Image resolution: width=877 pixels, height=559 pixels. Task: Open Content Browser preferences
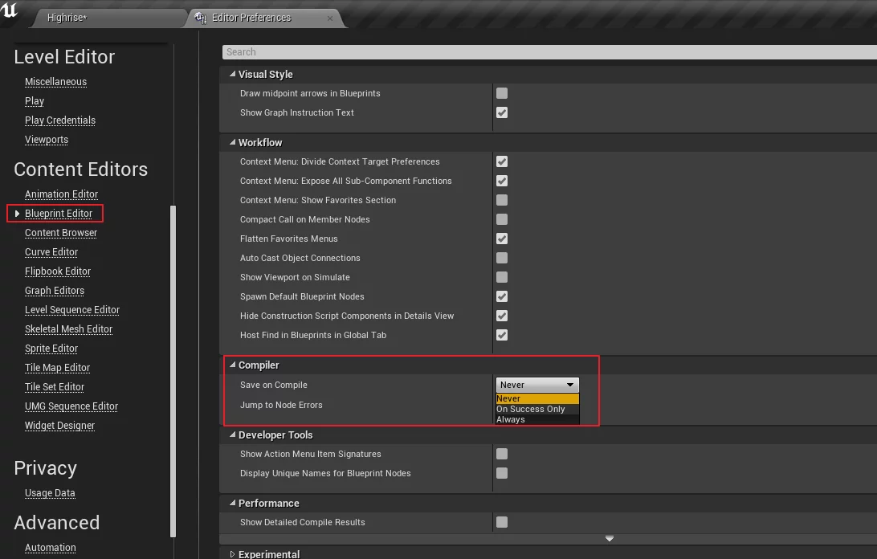[x=61, y=233]
